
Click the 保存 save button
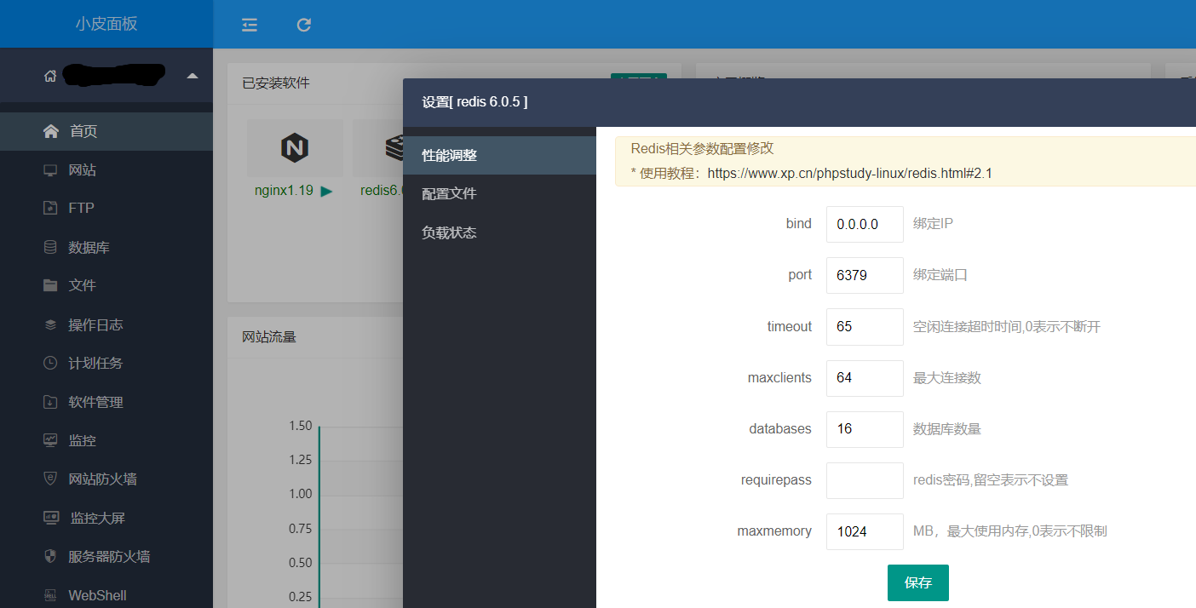[x=918, y=582]
